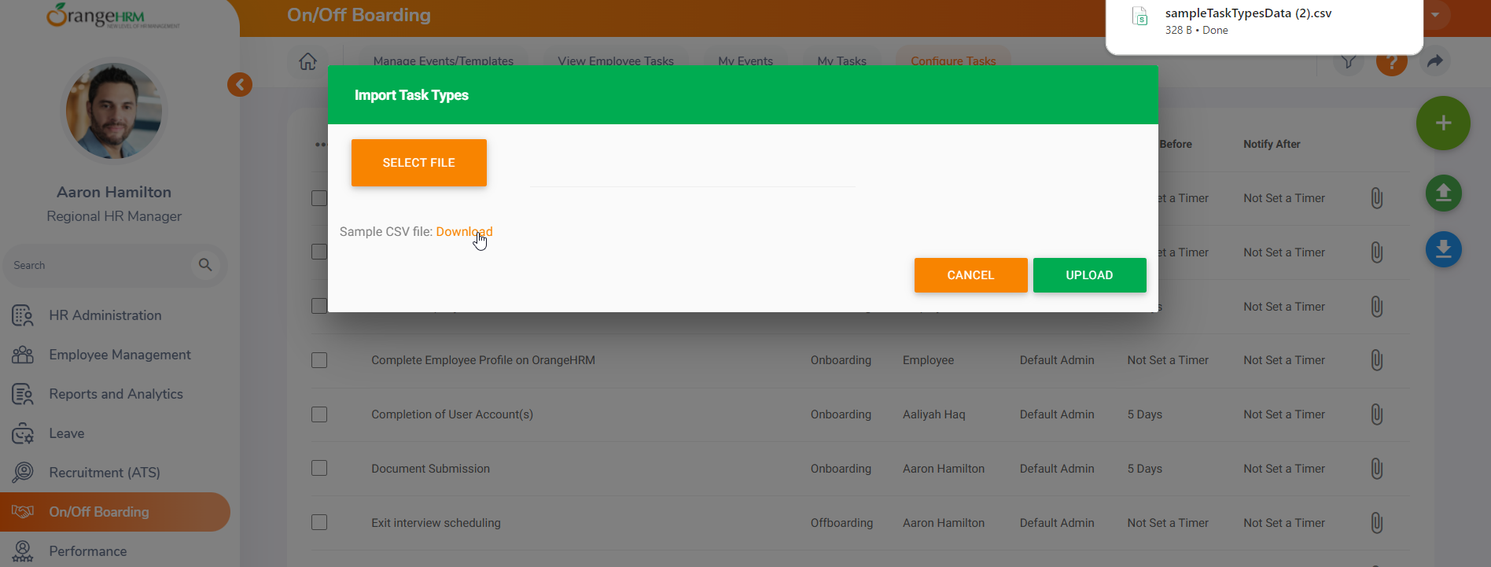
Task: Click the green upload arrow icon
Action: pyautogui.click(x=1443, y=193)
